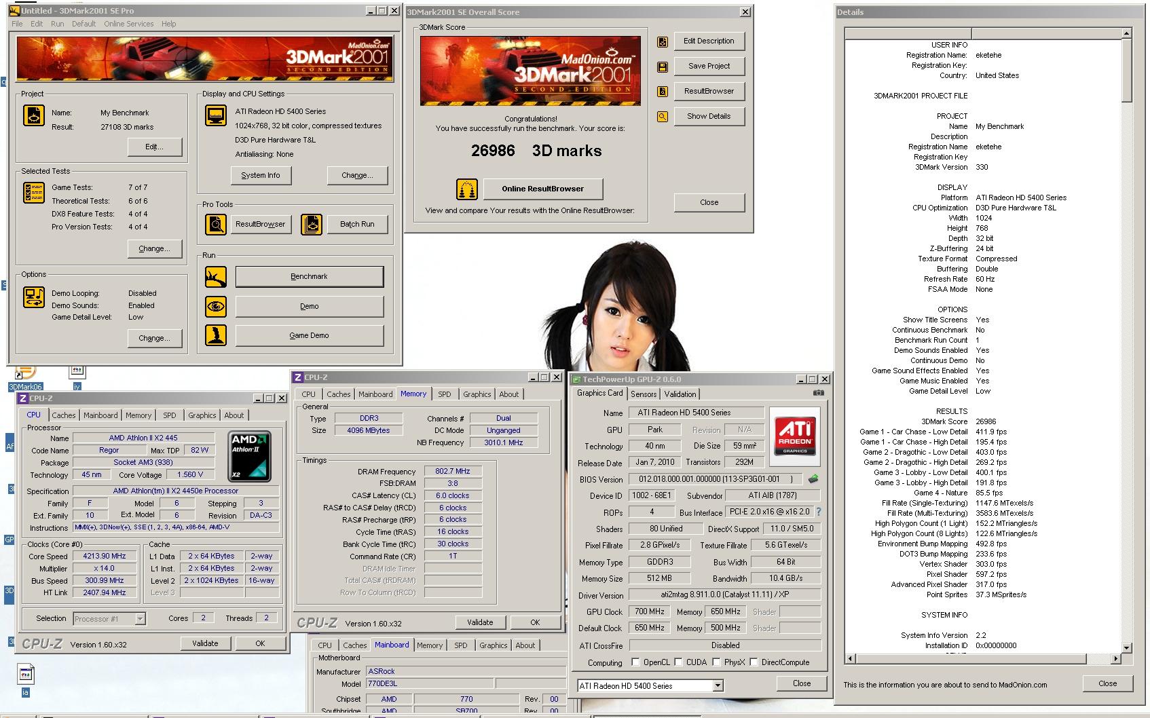
Task: Open the Help menu in 3DMark2001
Action: (168, 24)
